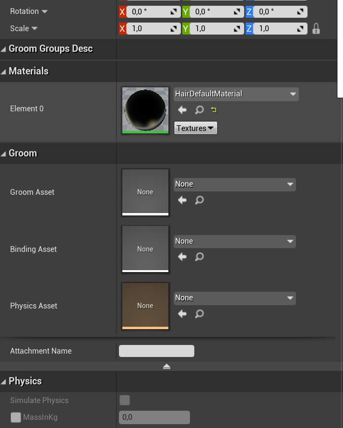Browse to HairDefaultMaterial with magnifier icon
The height and width of the screenshot is (428, 343).
coord(199,110)
